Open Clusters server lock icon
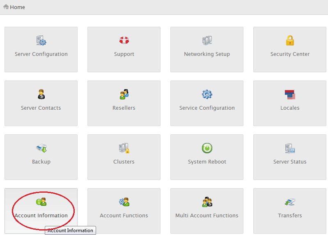 coord(124,148)
